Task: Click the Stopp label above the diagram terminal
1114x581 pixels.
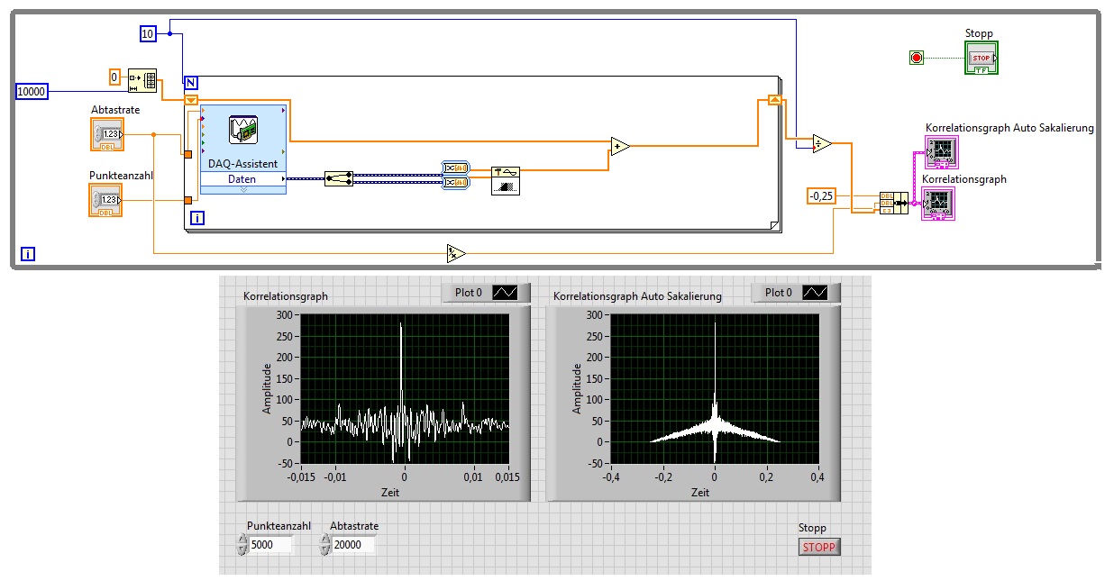Action: coord(979,34)
